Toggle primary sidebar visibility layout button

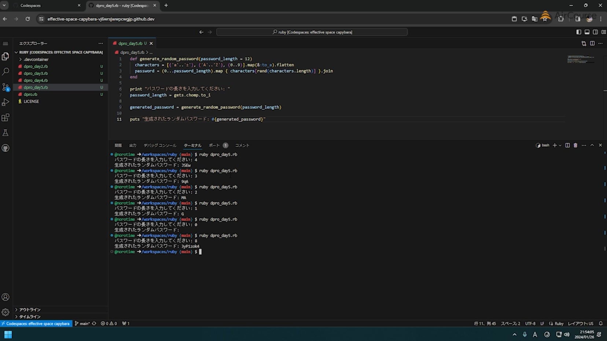coord(579,32)
